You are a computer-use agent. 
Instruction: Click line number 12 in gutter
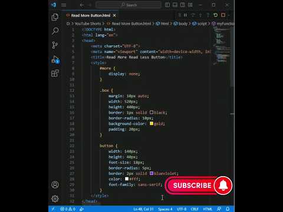click(x=73, y=91)
